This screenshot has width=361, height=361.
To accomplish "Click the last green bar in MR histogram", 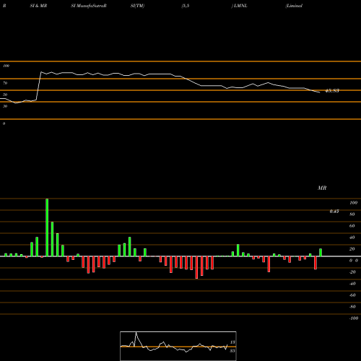I will 321,253.
